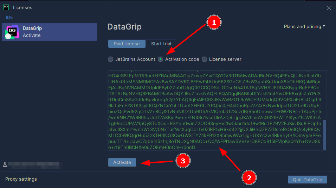Select the JetBrains Account radio button
Image resolution: width=336 pixels, height=188 pixels.
(111, 59)
